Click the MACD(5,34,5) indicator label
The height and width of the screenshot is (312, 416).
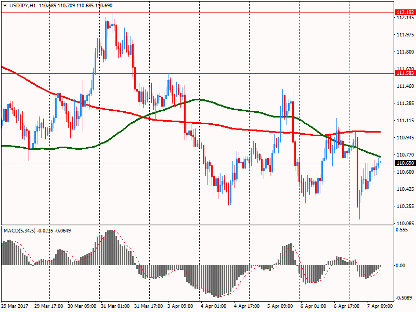click(20, 231)
